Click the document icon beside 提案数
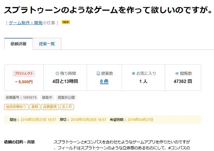The width and height of the screenshot is (214, 151). click(98, 74)
